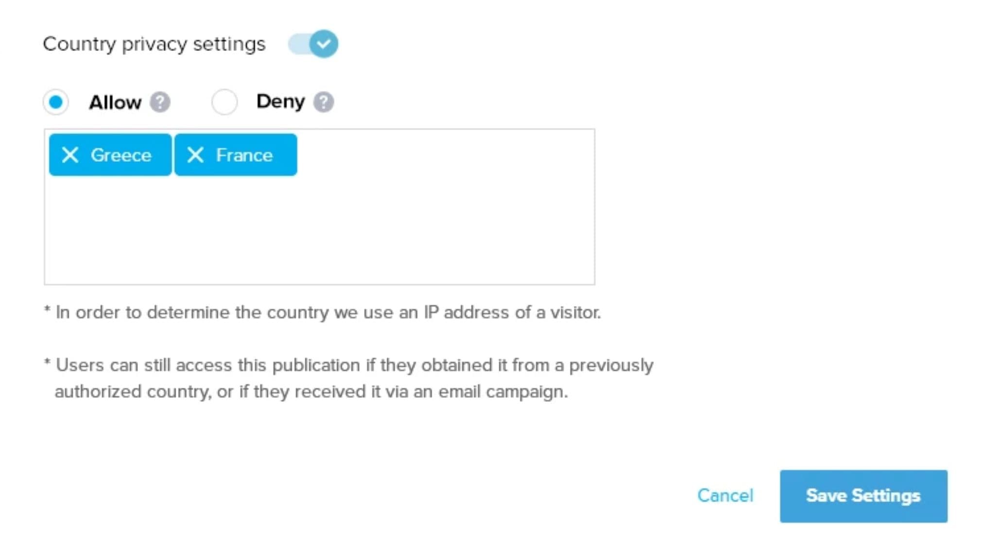Viewport: 982px width, 560px height.
Task: Remove Greece from the country list
Action: click(70, 155)
